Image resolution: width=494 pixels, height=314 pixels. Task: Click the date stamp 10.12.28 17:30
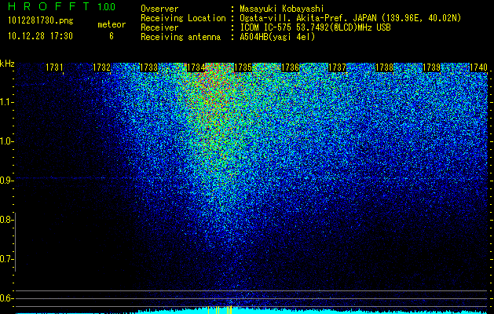(40, 36)
